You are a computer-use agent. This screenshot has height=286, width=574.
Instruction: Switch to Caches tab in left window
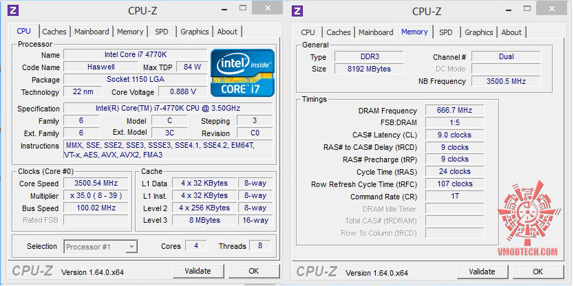click(x=54, y=32)
